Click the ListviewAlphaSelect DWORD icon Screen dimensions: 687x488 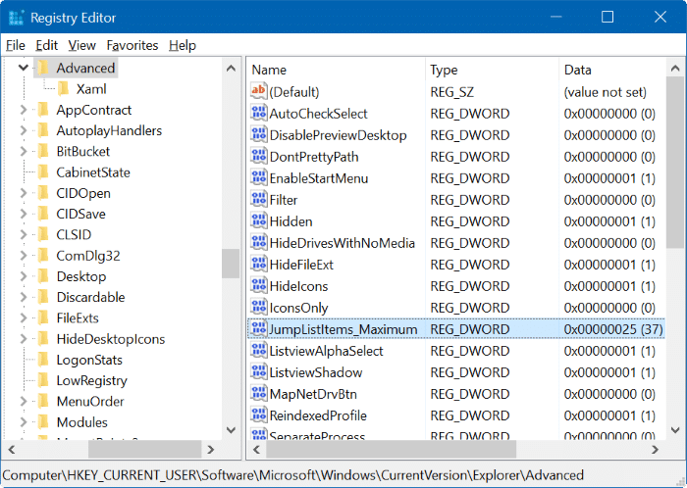[258, 350]
